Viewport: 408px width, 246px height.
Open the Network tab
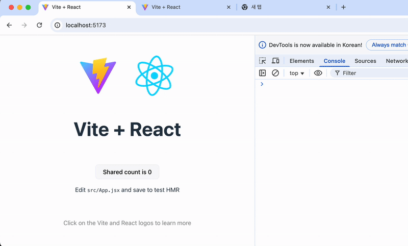point(397,61)
